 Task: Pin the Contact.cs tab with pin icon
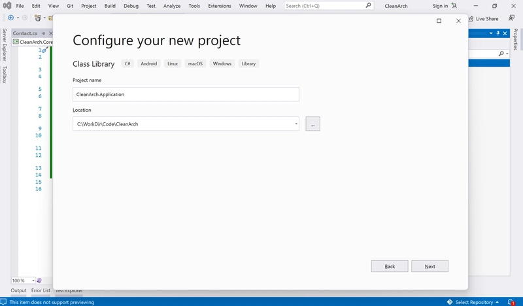[43, 33]
